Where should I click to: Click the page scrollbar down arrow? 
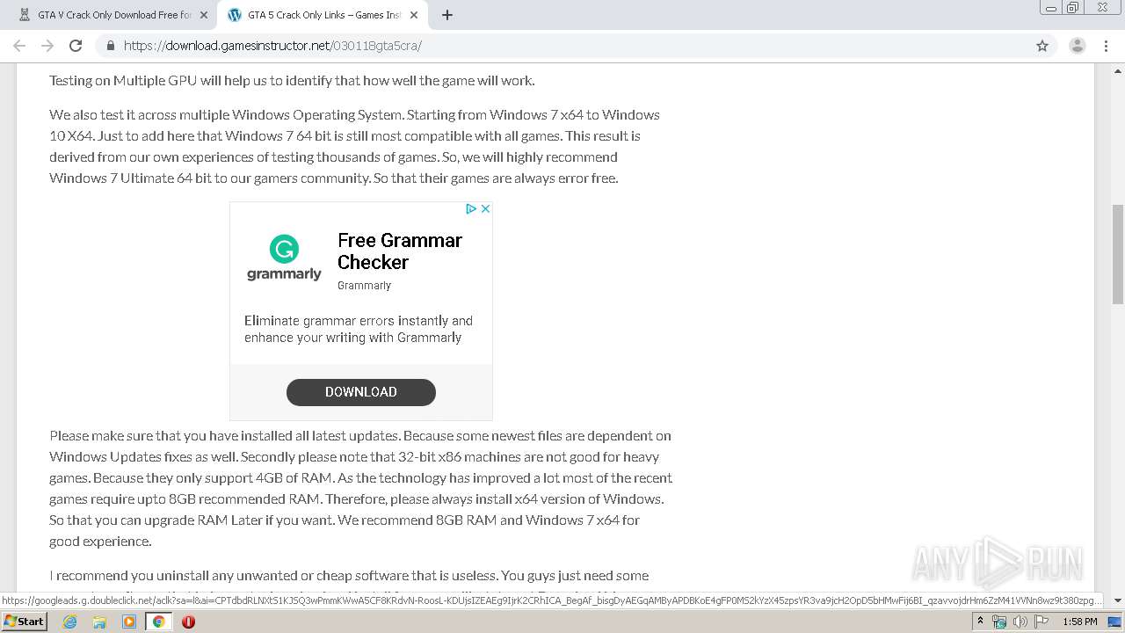pos(1118,600)
